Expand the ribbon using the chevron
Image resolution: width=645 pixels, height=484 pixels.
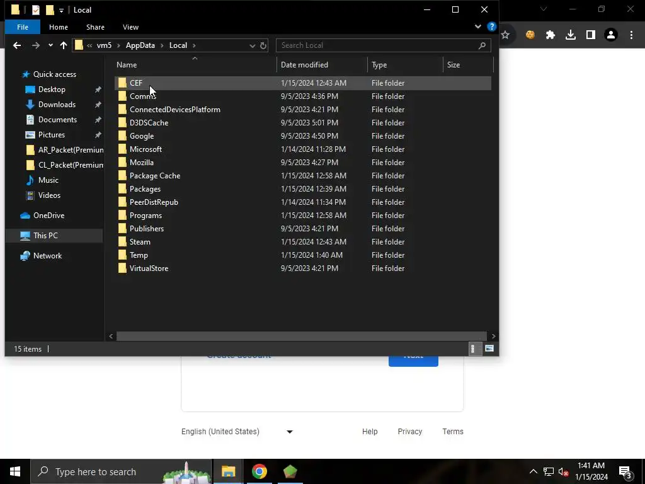coord(477,26)
